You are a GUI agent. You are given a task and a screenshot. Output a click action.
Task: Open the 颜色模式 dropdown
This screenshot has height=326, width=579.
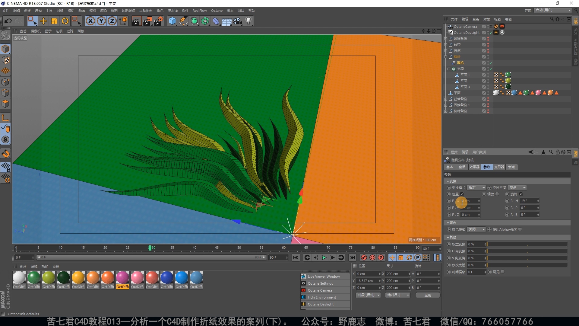476,229
